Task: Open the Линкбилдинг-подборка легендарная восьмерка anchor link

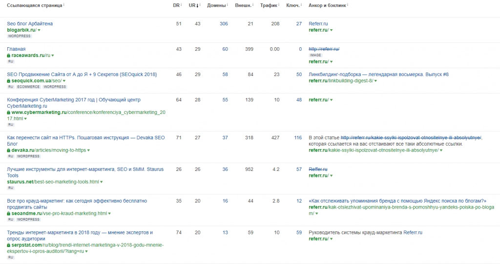Action: pyautogui.click(x=378, y=75)
